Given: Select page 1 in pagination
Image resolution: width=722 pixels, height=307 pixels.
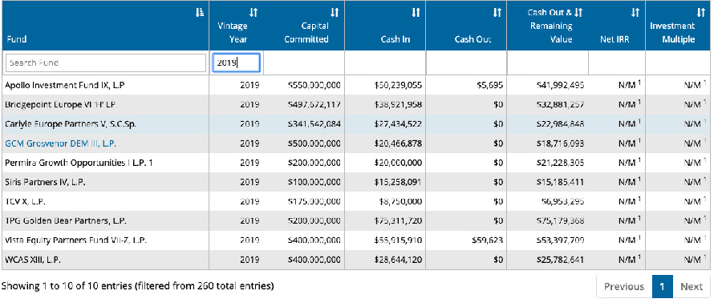Looking at the screenshot, I should pos(662,287).
